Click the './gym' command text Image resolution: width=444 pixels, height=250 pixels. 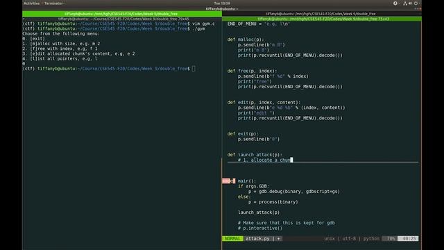click(x=198, y=28)
